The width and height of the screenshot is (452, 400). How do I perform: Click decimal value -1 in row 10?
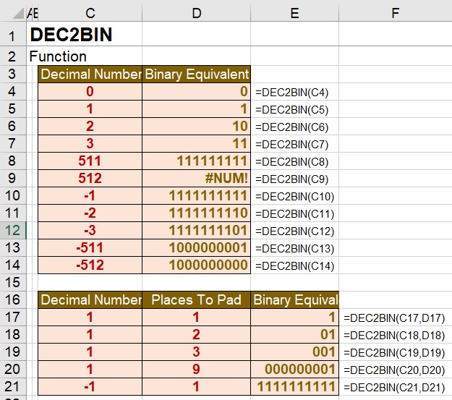coord(90,196)
